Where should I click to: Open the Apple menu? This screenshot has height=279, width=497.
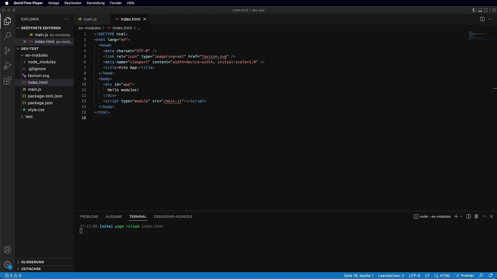coord(7,3)
